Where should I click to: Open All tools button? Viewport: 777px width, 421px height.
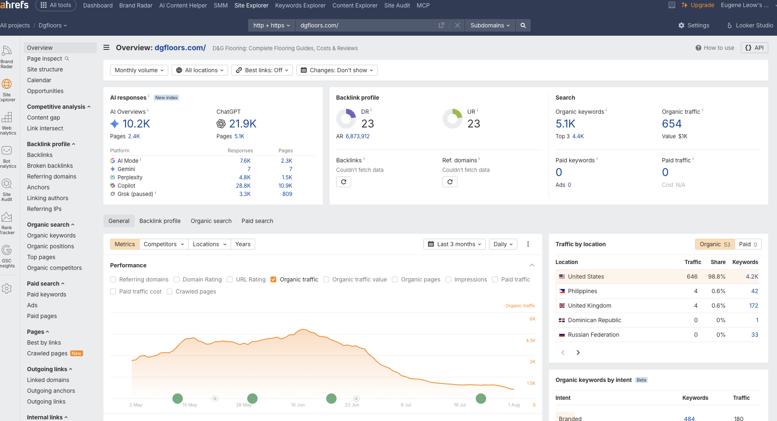pos(56,5)
